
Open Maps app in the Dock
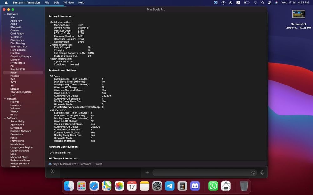click(x=107, y=186)
